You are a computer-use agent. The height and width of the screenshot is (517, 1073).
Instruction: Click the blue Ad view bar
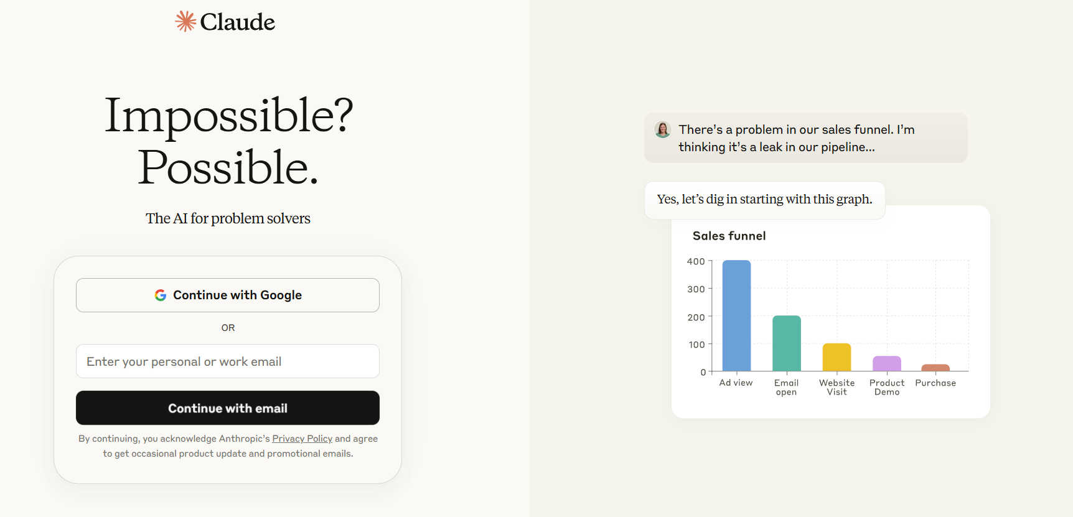click(736, 315)
